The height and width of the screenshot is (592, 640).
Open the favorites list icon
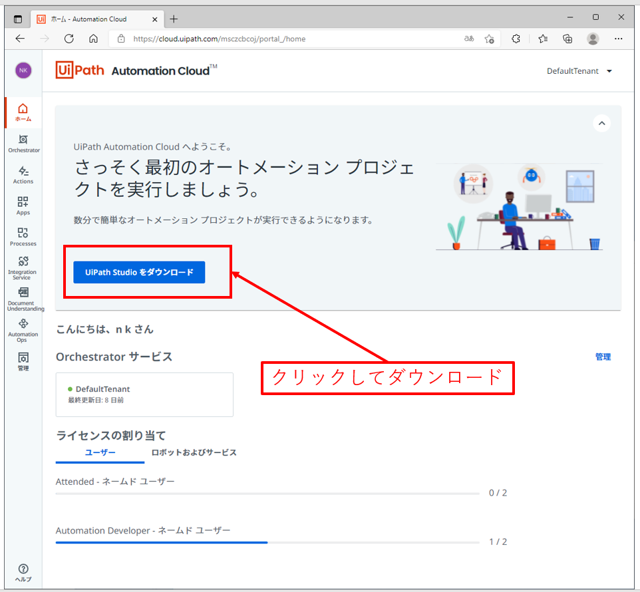point(543,39)
